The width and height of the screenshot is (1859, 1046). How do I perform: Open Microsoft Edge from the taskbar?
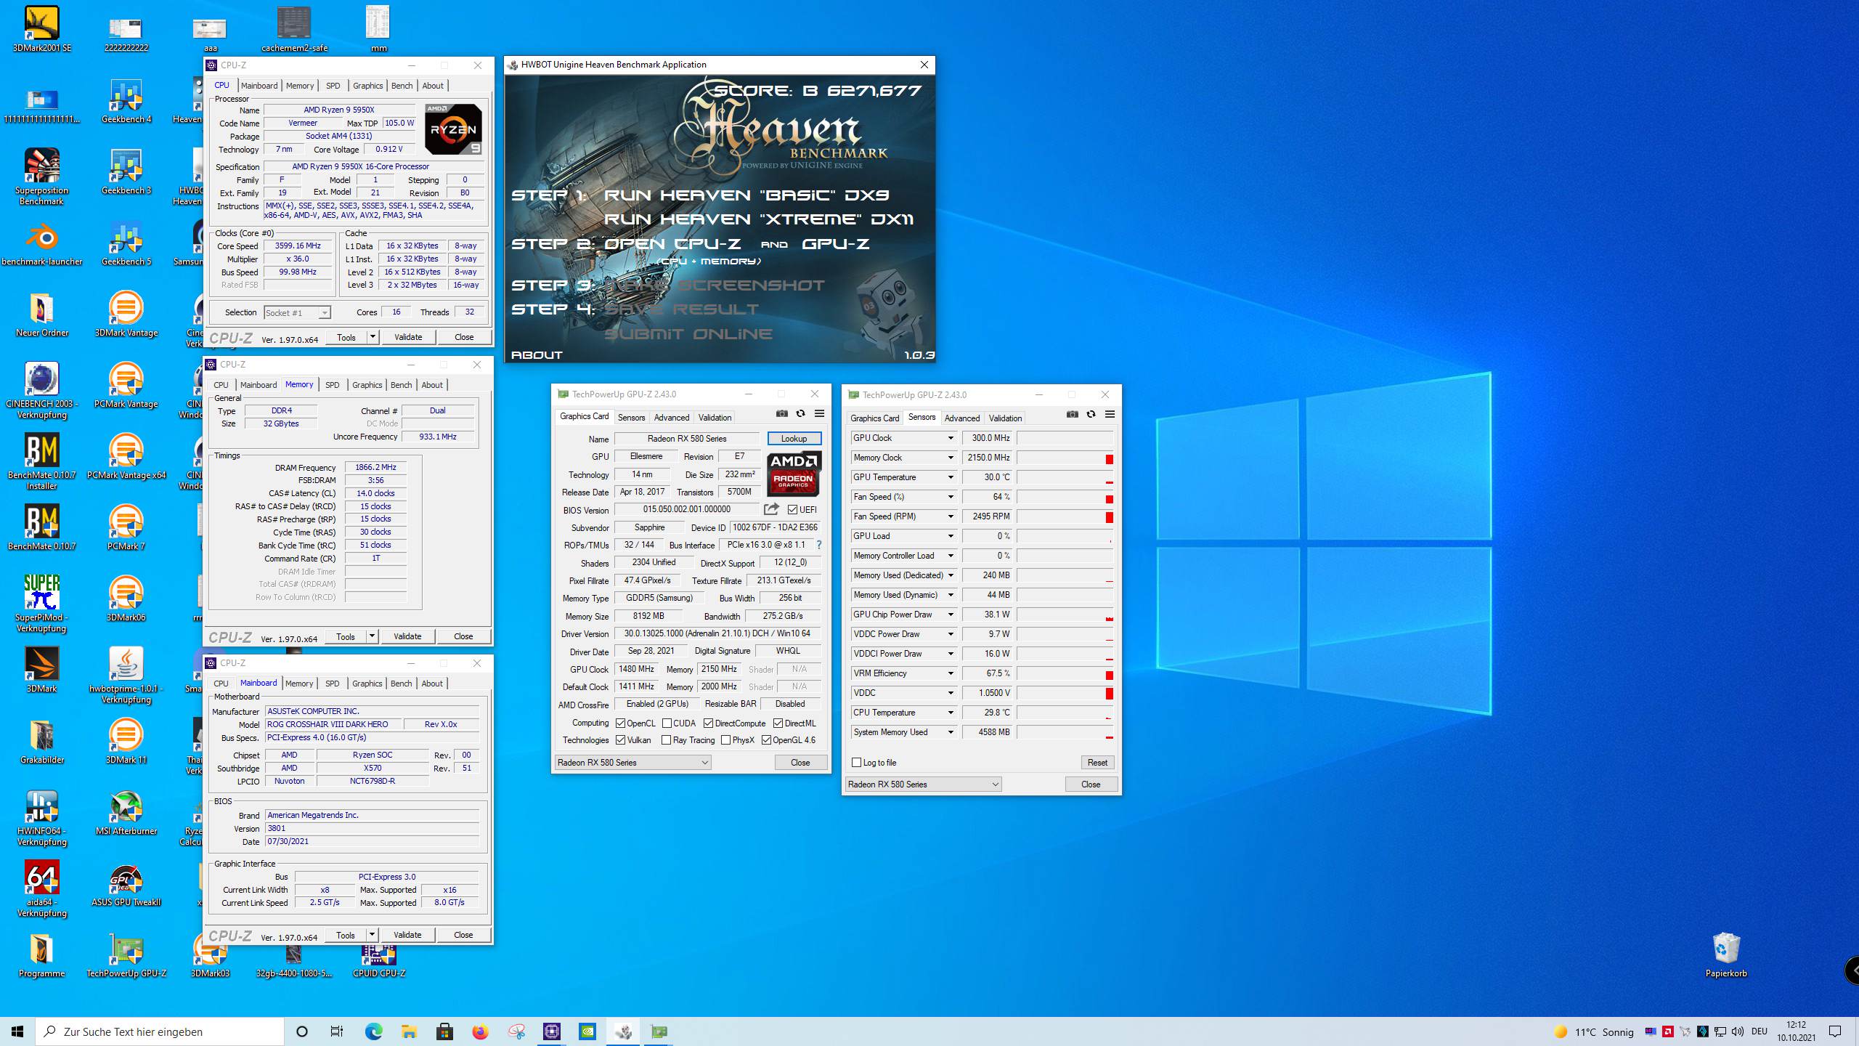[x=373, y=1031]
